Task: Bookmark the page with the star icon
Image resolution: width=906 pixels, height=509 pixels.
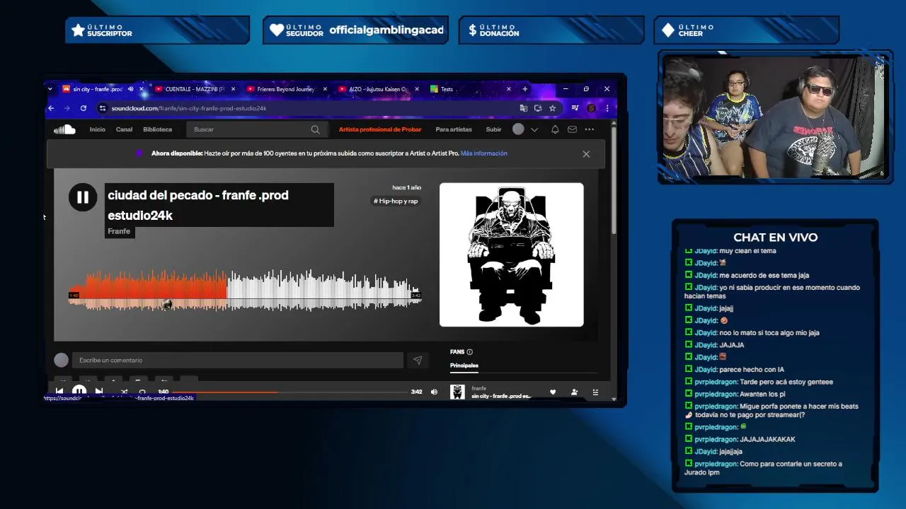Action: 552,108
